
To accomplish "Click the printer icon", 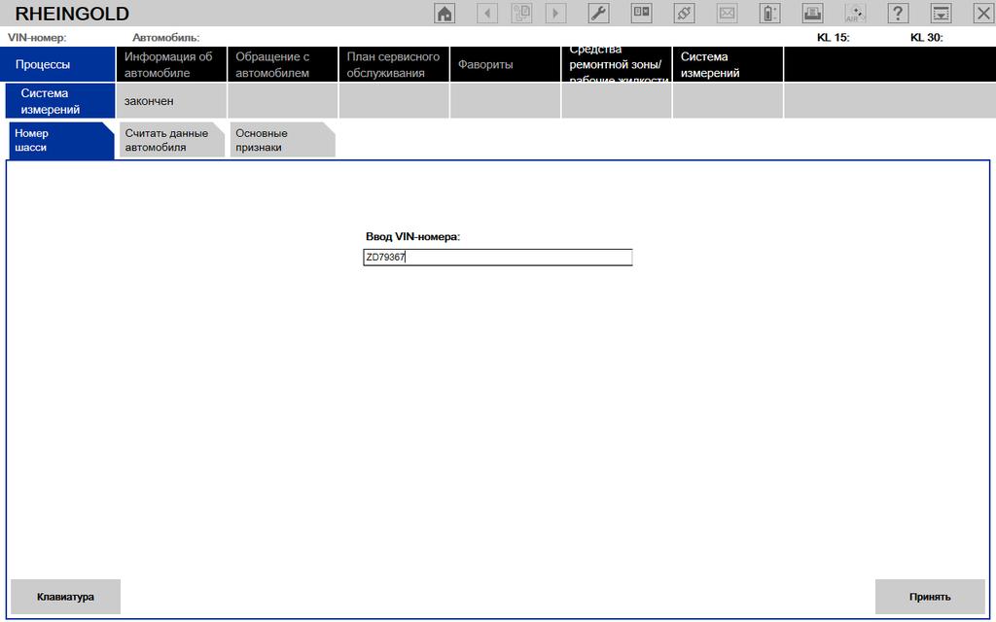I will click(812, 14).
